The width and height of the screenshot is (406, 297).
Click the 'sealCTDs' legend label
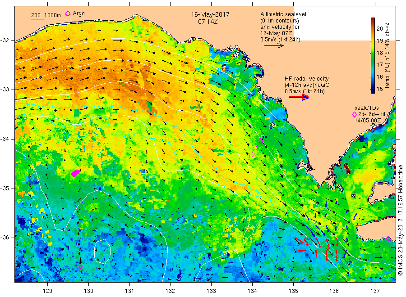click(x=367, y=108)
